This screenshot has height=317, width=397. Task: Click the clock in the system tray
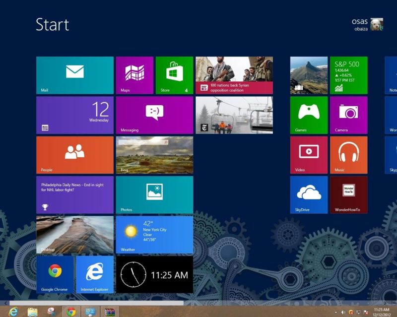click(x=381, y=310)
